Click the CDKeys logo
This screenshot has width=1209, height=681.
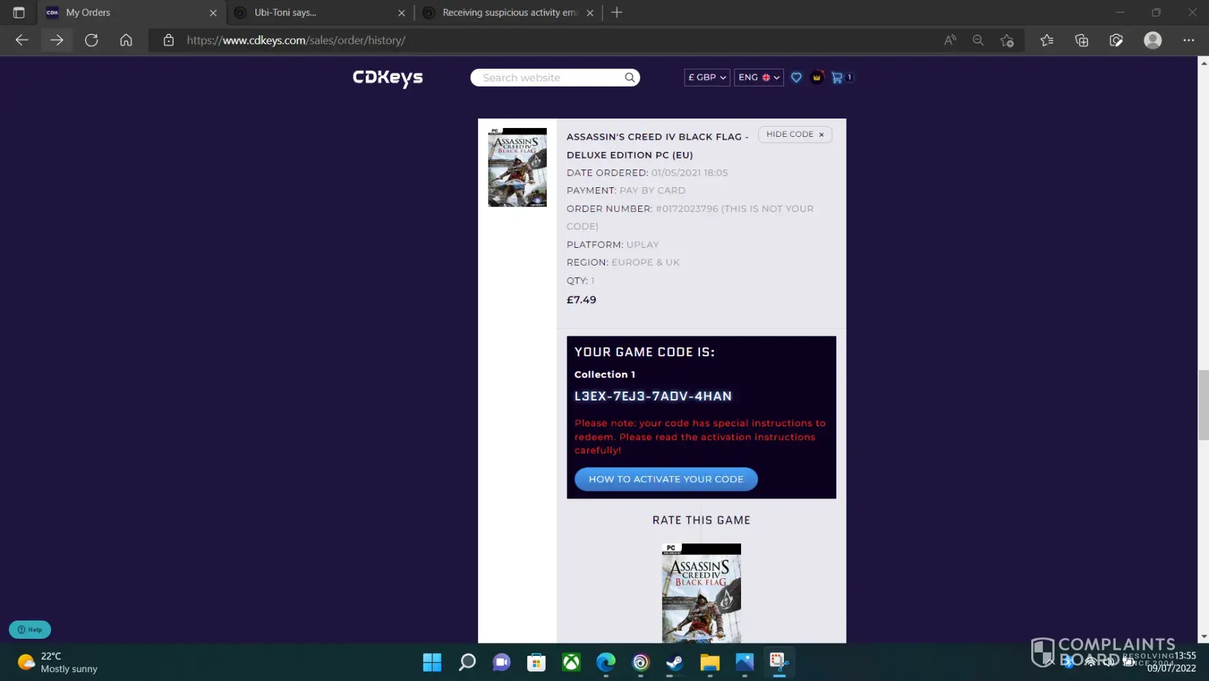pos(388,78)
